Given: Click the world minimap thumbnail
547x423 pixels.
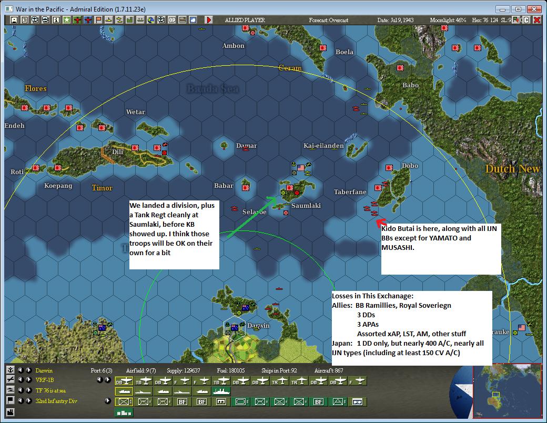Looking at the screenshot, I should click(x=507, y=390).
